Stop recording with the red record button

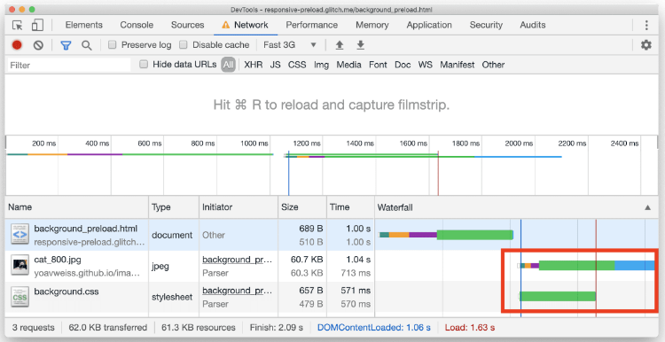17,45
